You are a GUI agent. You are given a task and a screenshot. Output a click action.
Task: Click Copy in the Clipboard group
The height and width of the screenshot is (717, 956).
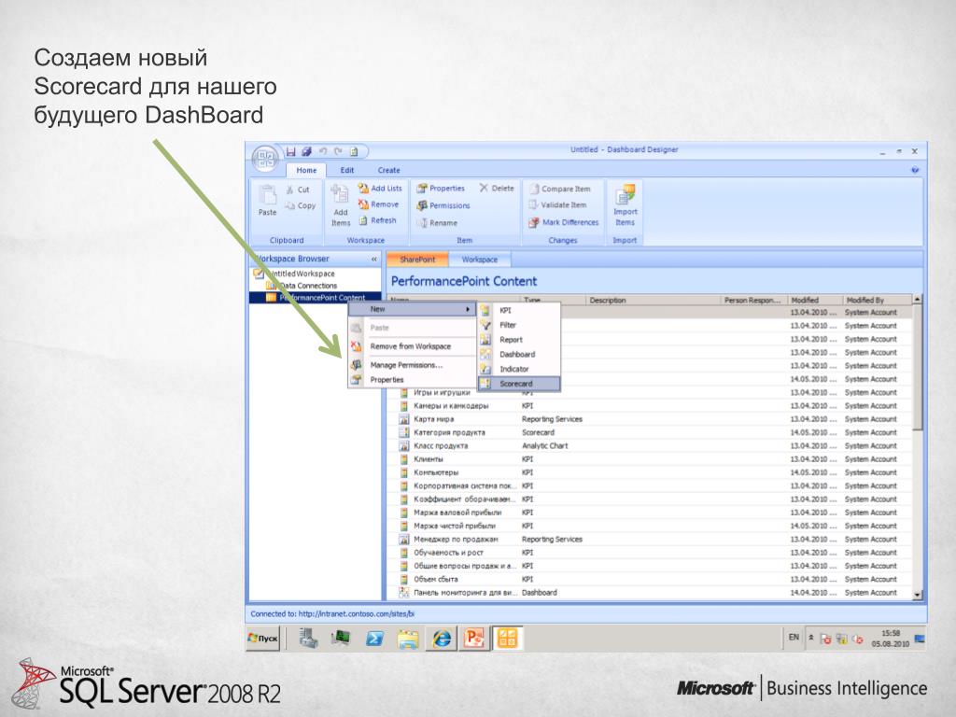(301, 206)
